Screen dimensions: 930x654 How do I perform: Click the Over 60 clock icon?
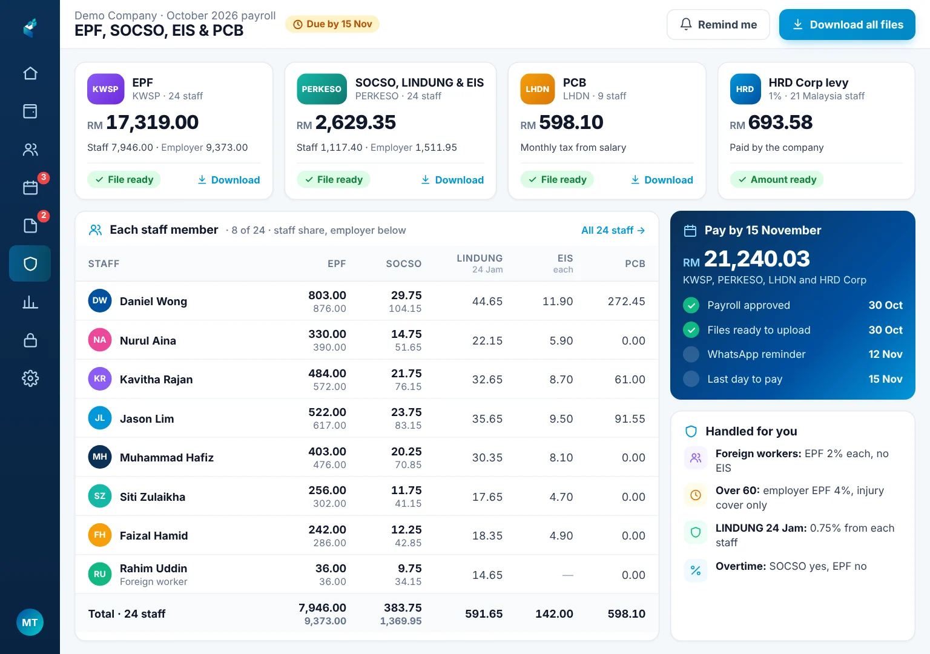696,495
